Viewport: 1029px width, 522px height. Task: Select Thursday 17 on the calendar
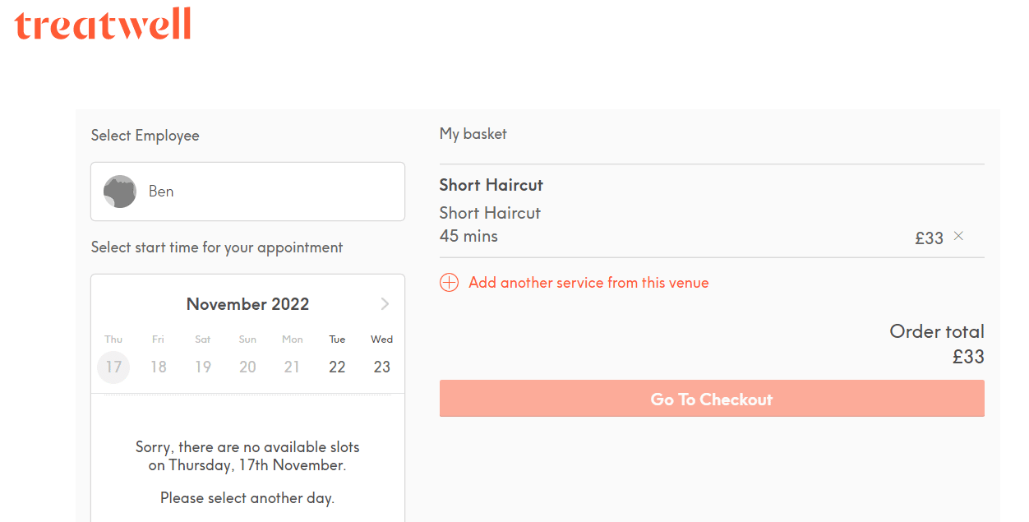click(x=113, y=367)
